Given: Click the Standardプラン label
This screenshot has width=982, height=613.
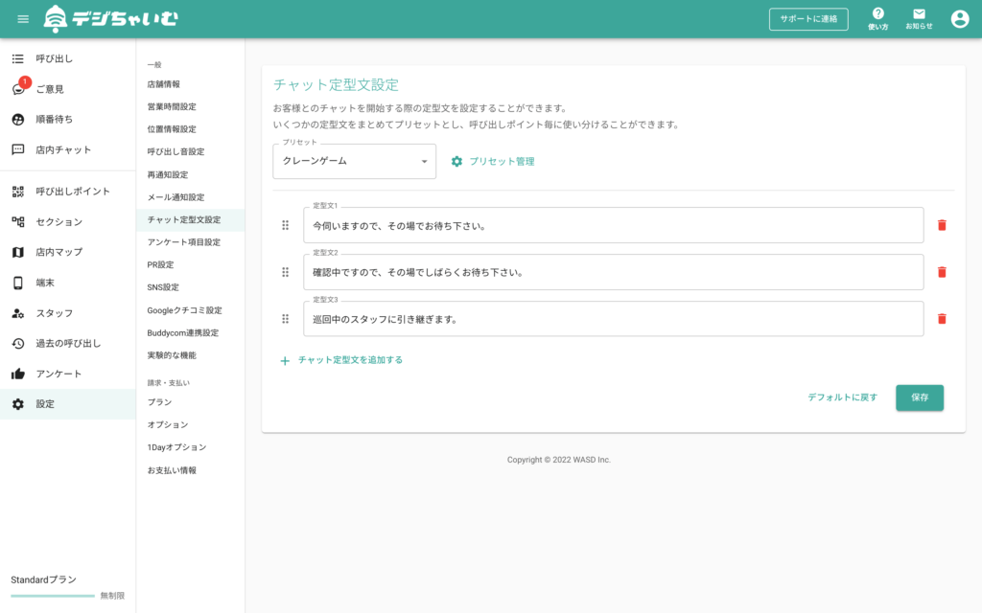Looking at the screenshot, I should (x=43, y=579).
